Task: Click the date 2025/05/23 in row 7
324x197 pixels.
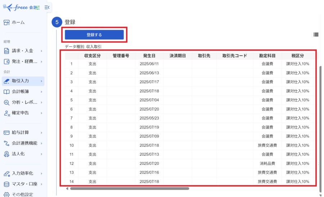Action: tap(149, 118)
